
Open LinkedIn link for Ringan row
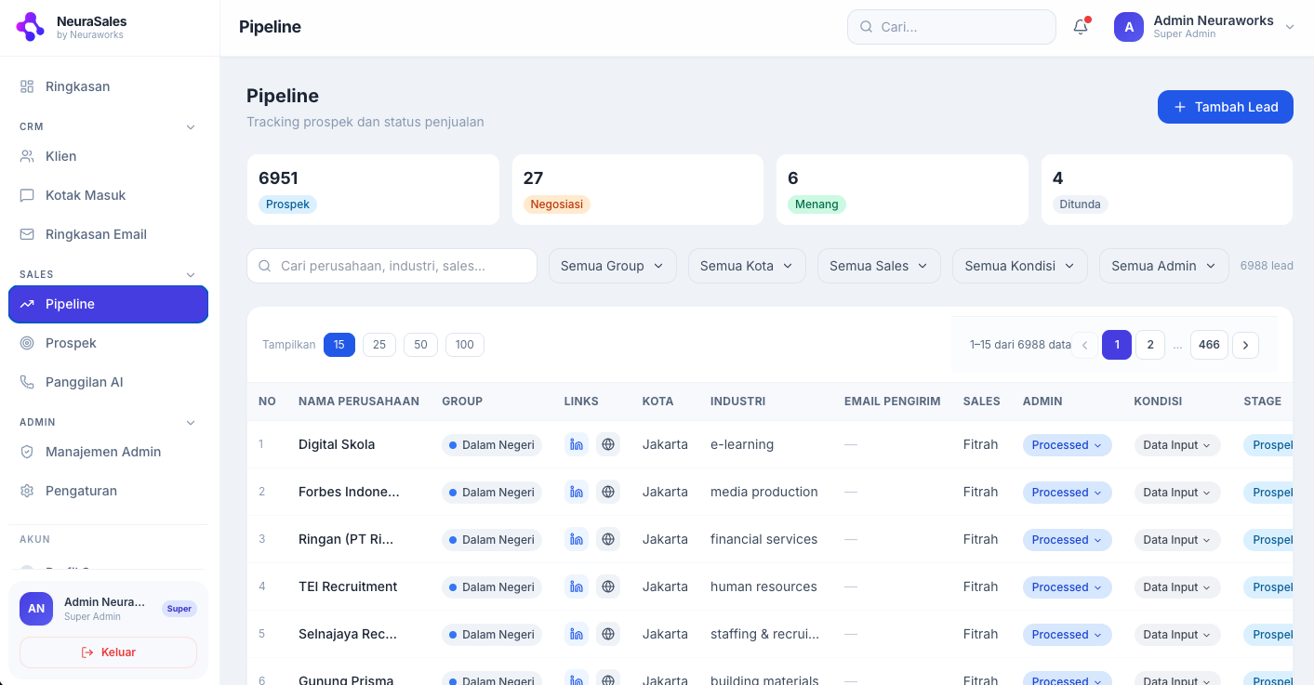click(577, 539)
